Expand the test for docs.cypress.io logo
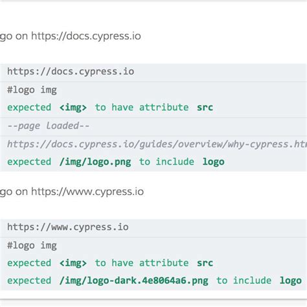Image resolution: width=307 pixels, height=307 pixels. pyautogui.click(x=71, y=36)
